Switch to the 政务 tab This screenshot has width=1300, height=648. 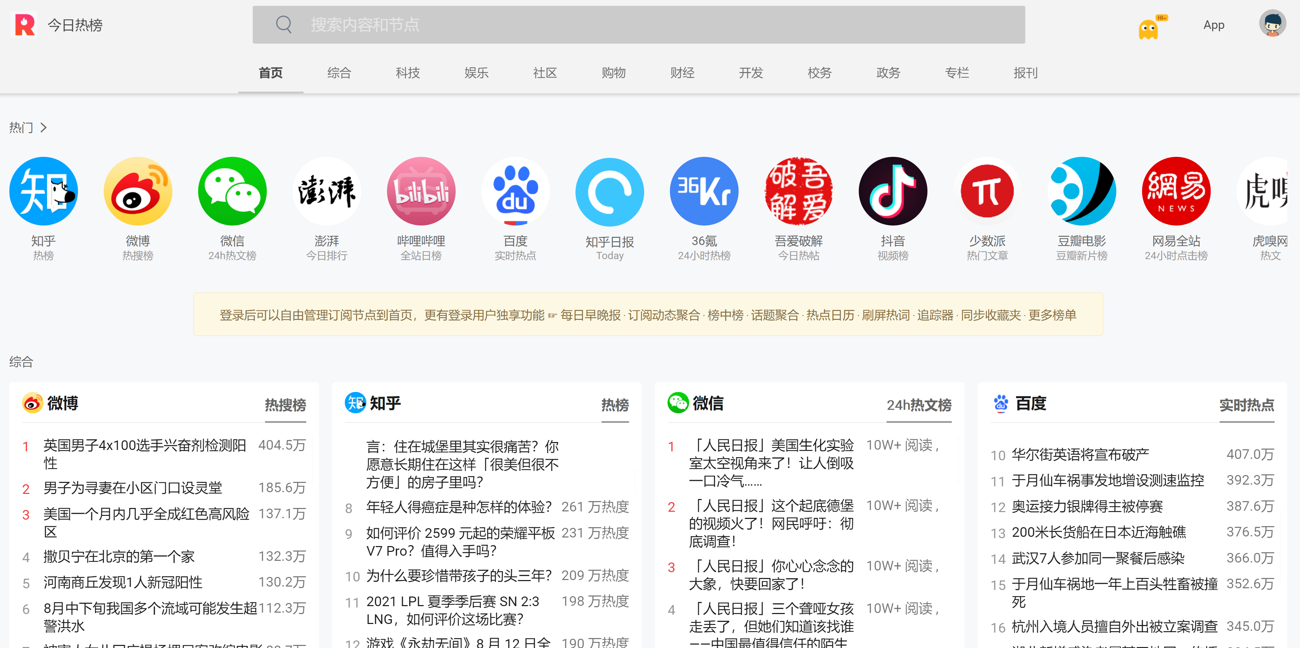(888, 73)
